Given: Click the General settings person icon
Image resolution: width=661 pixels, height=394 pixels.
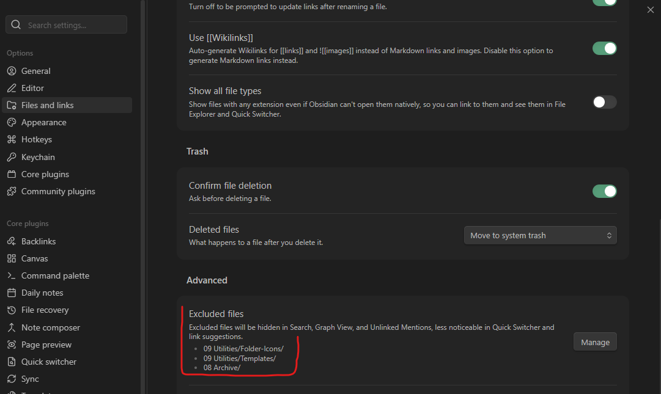Looking at the screenshot, I should pos(11,71).
